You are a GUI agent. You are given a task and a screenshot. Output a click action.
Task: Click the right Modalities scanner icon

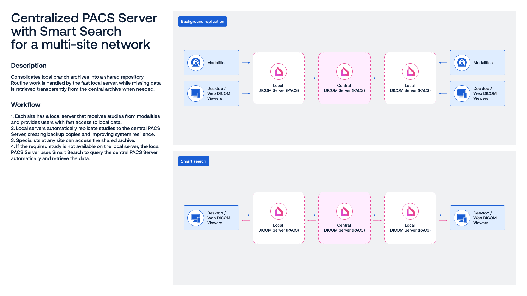coord(462,63)
